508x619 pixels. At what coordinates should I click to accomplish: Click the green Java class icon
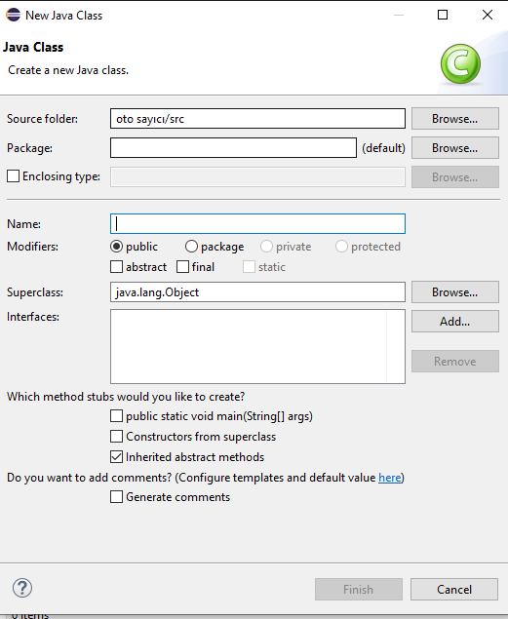coord(460,63)
